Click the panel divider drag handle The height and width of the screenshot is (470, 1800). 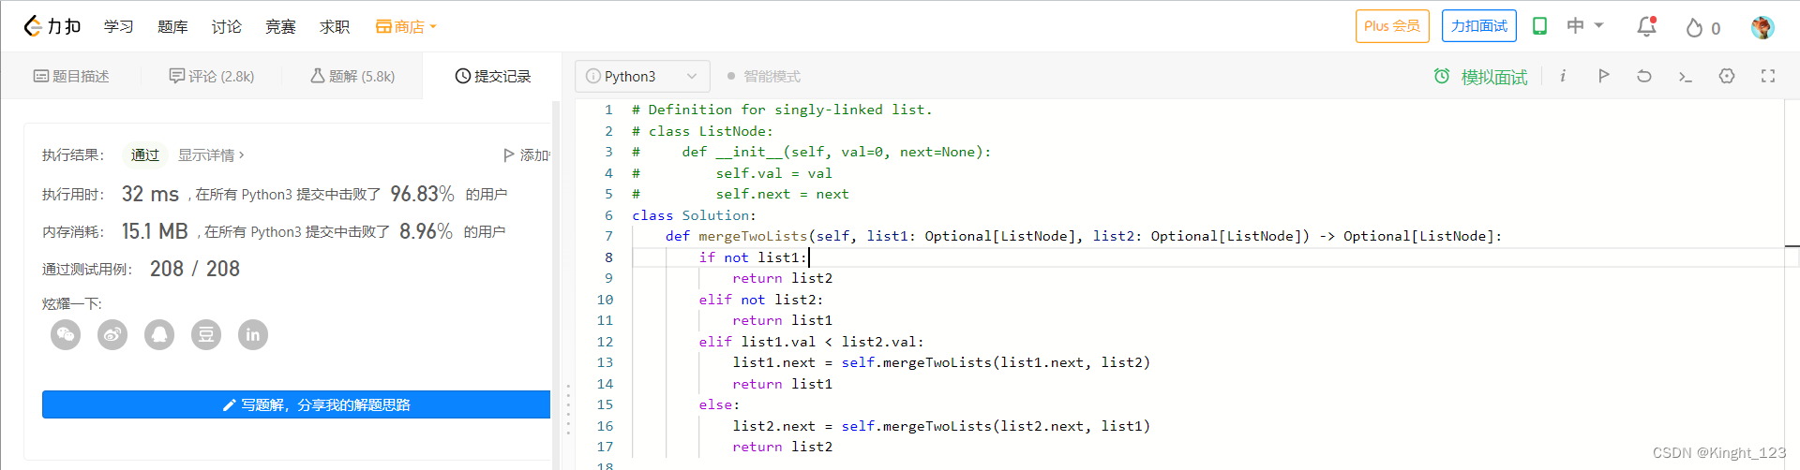[568, 409]
